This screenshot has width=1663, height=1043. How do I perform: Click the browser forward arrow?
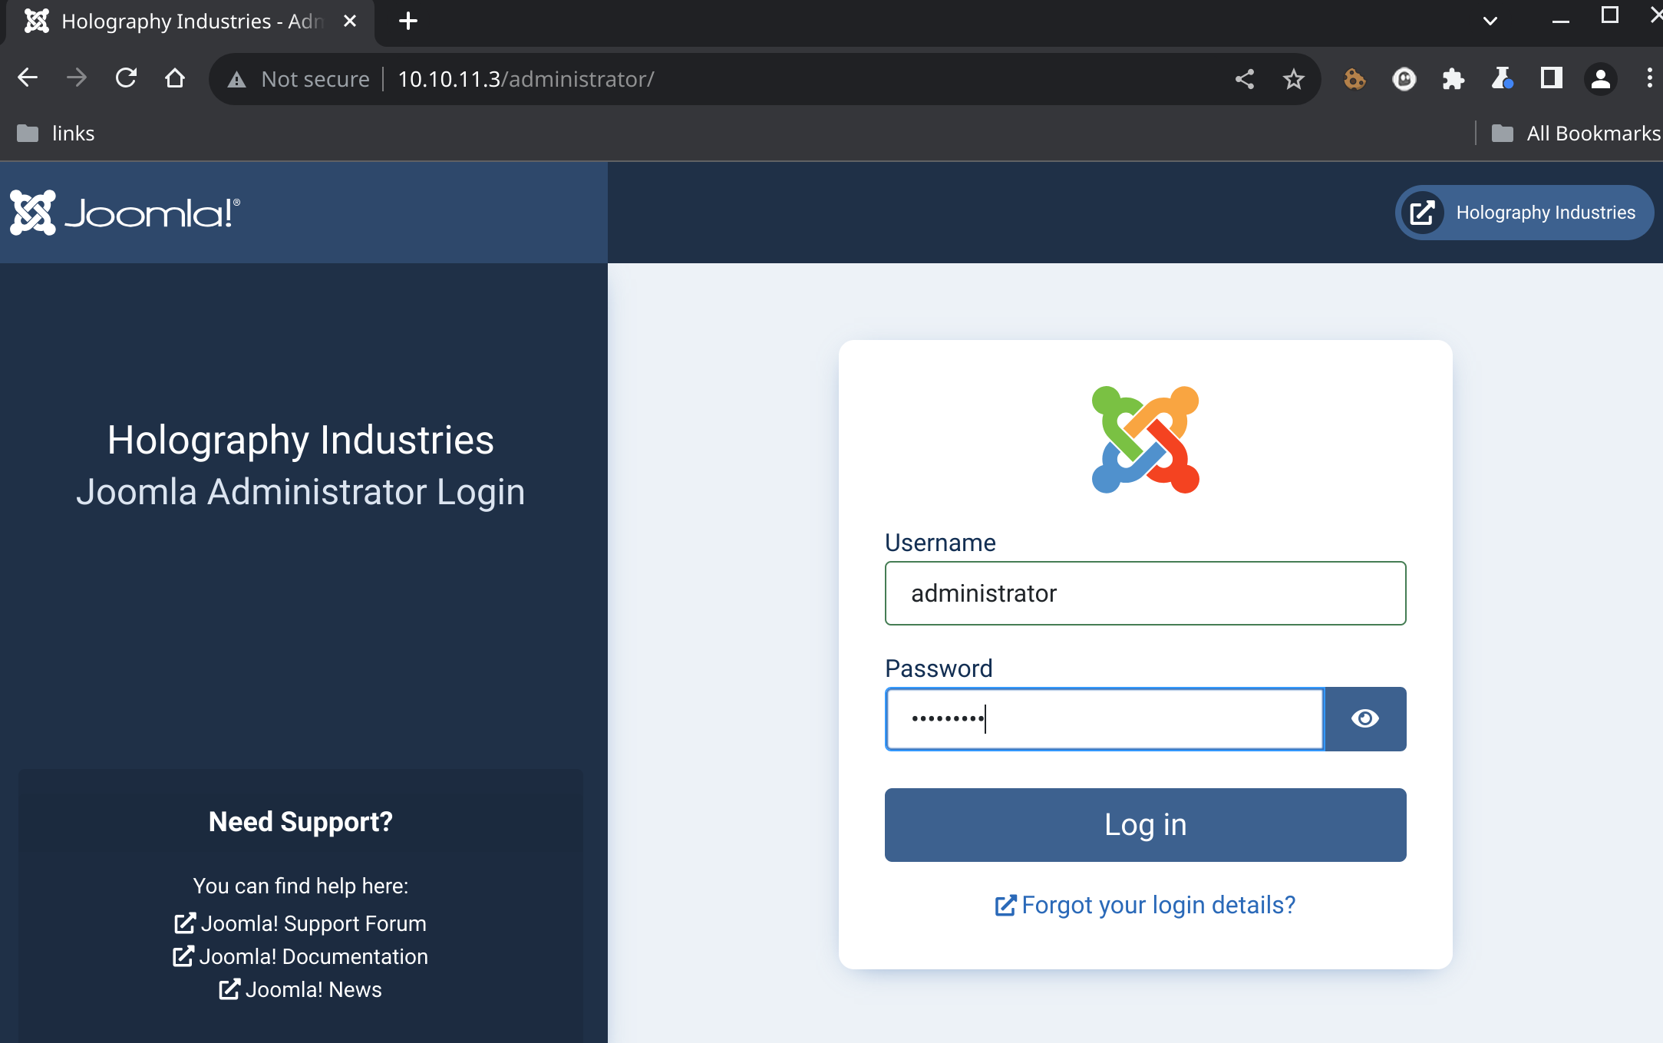(77, 78)
